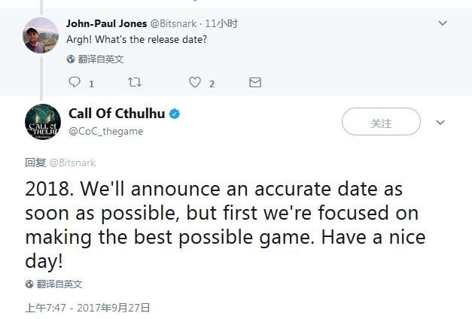This screenshot has height=319, width=472.
Task: Follow Call Of Cthulhu with the 关注 button
Action: (x=381, y=123)
